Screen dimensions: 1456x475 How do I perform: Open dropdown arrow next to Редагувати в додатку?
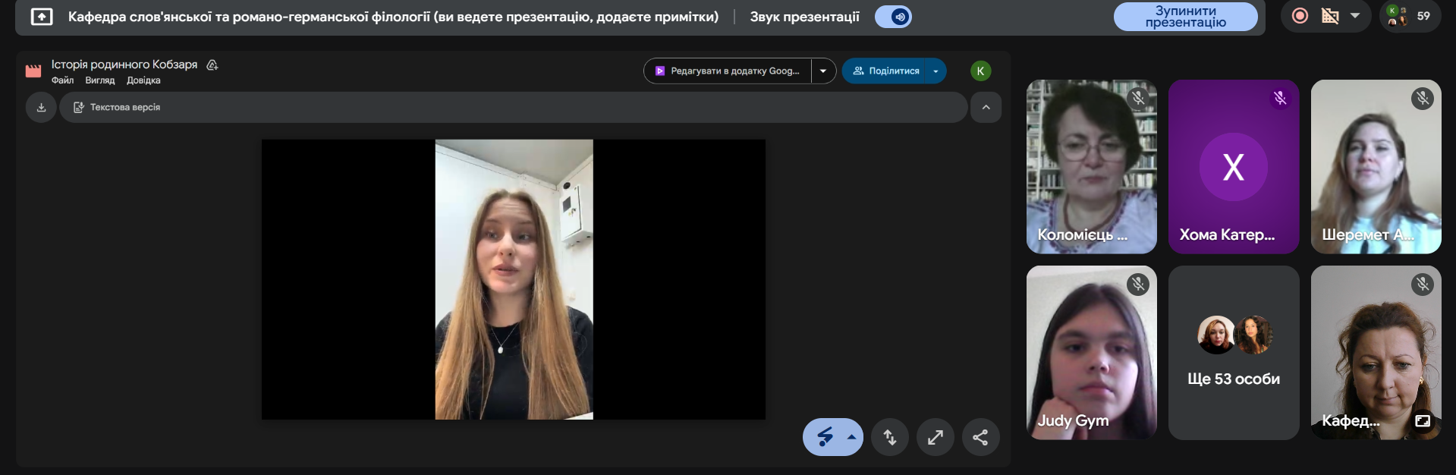point(823,71)
